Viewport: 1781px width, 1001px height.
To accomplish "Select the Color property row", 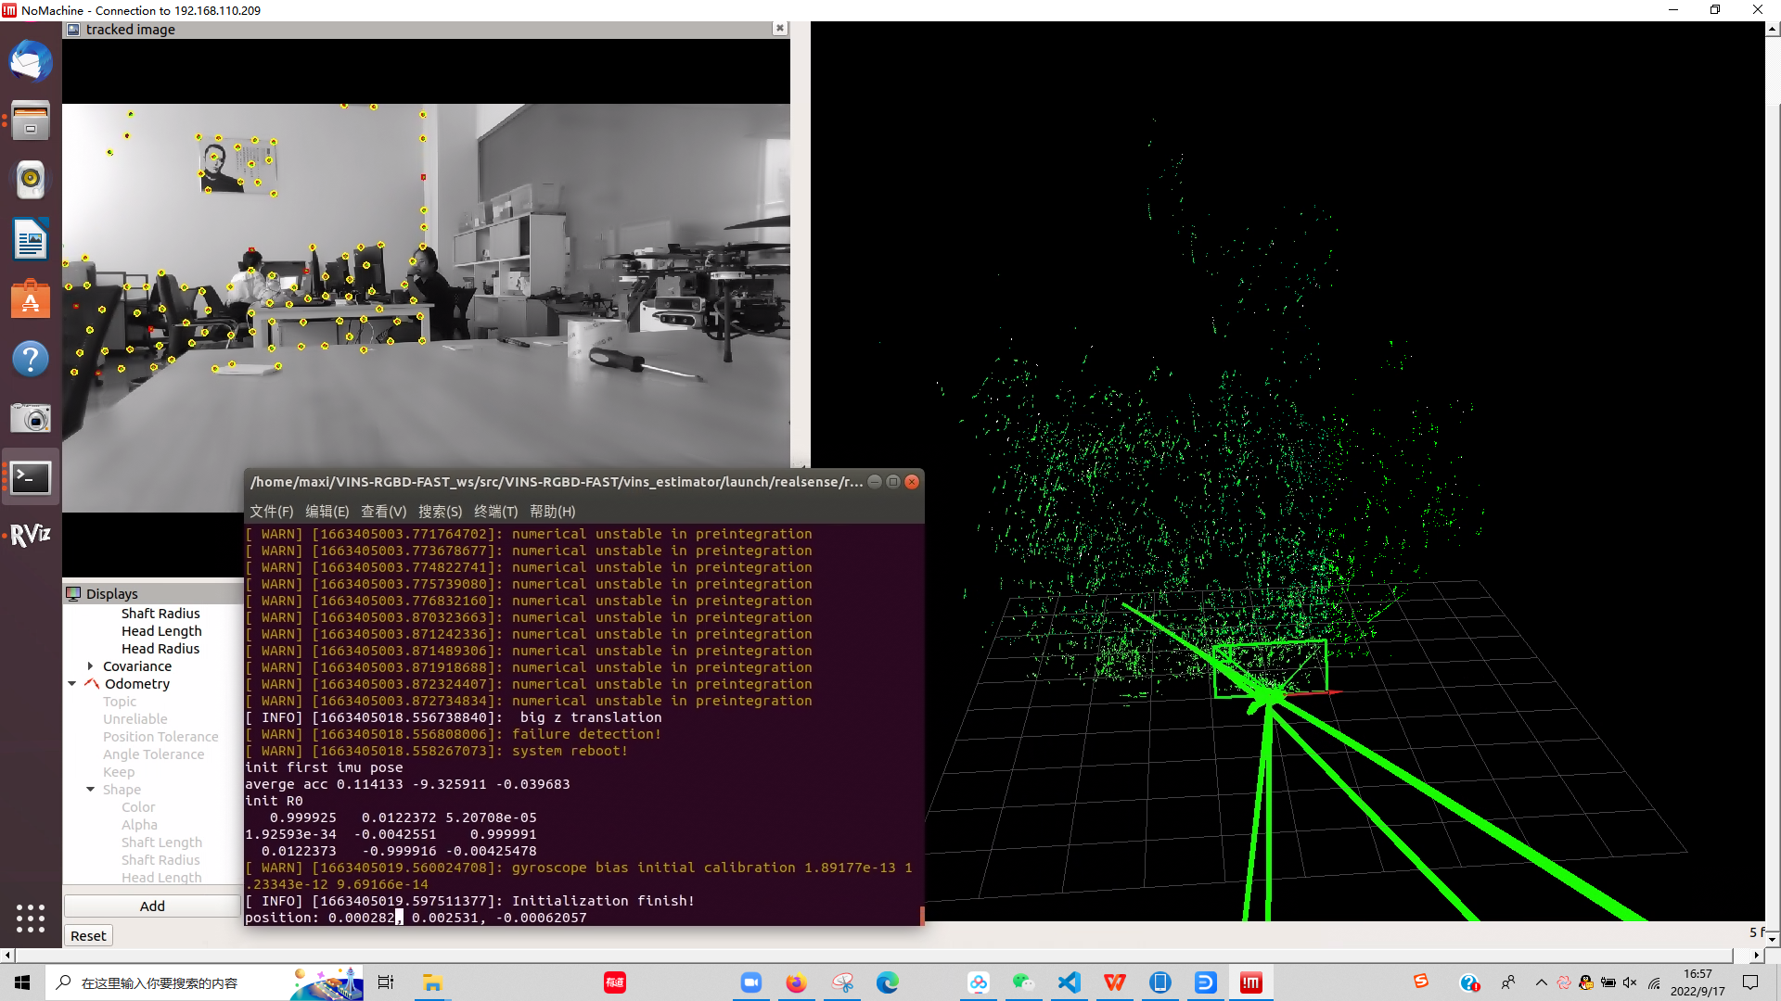I will 138,807.
